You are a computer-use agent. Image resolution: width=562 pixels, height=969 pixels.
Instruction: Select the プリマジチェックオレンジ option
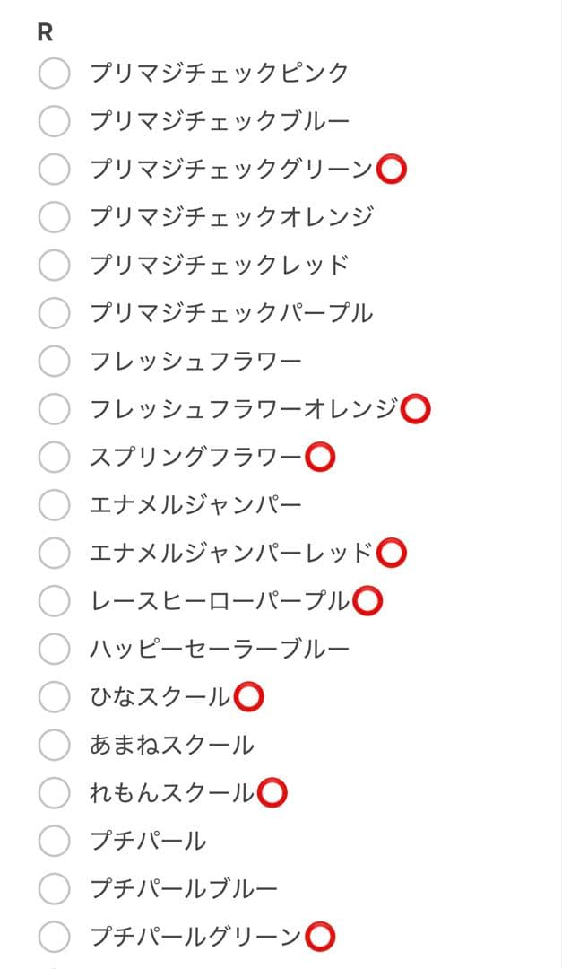click(x=55, y=215)
